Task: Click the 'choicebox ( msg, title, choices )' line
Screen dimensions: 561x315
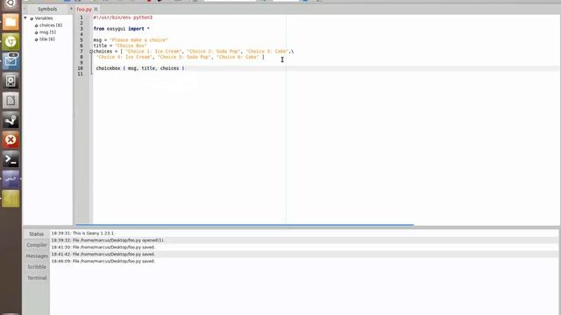Action: [x=140, y=68]
